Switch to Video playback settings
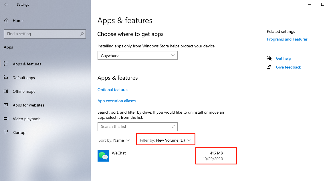 point(26,119)
